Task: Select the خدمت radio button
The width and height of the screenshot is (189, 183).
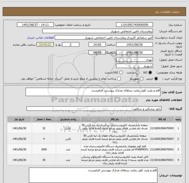Action: pos(137,73)
